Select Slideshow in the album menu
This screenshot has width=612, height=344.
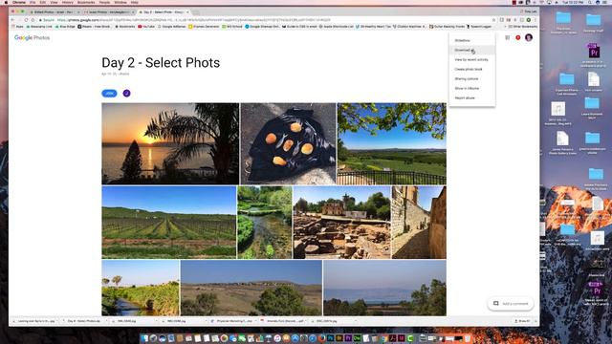click(x=462, y=40)
